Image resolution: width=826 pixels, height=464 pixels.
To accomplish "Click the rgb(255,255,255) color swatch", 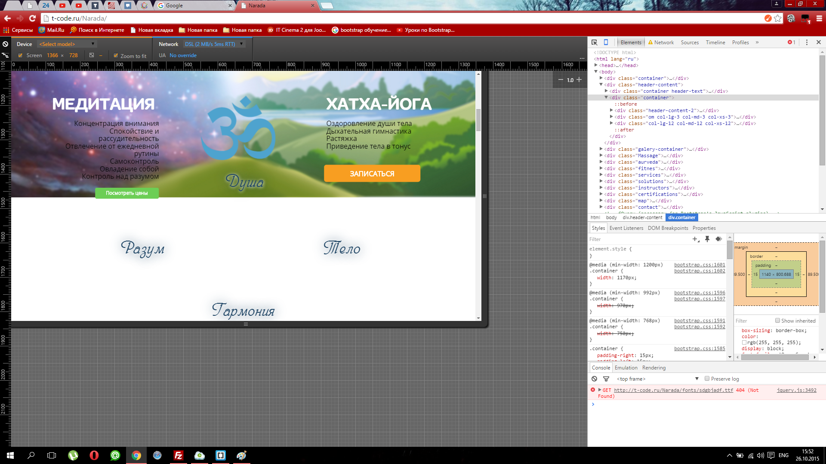I will coord(744,342).
